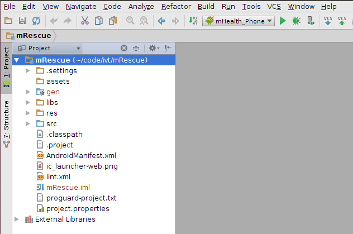The image size is (353, 234).
Task: Expand the src folder arrow
Action: (x=28, y=123)
